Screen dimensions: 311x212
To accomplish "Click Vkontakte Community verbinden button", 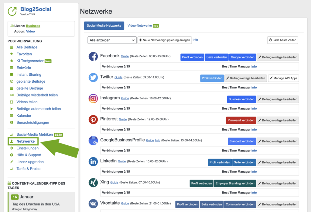I will [x=240, y=204].
